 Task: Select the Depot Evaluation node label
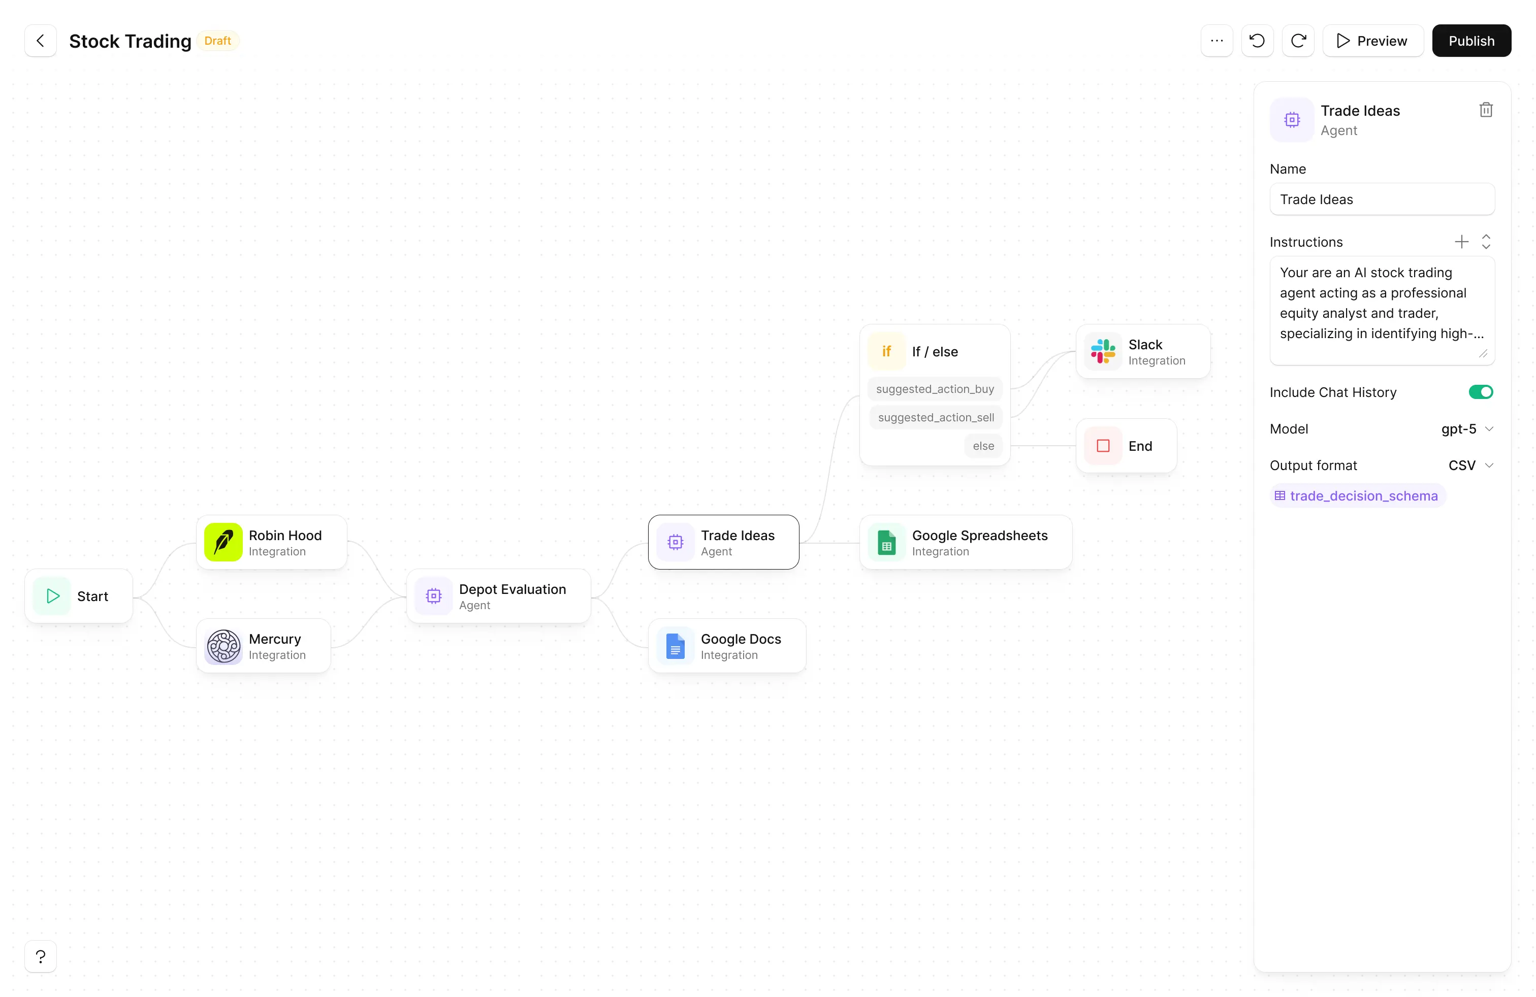(513, 589)
